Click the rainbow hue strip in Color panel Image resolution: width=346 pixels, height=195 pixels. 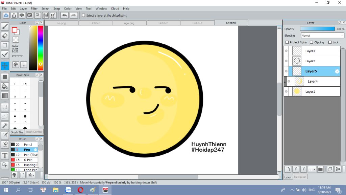pyautogui.click(x=41, y=48)
